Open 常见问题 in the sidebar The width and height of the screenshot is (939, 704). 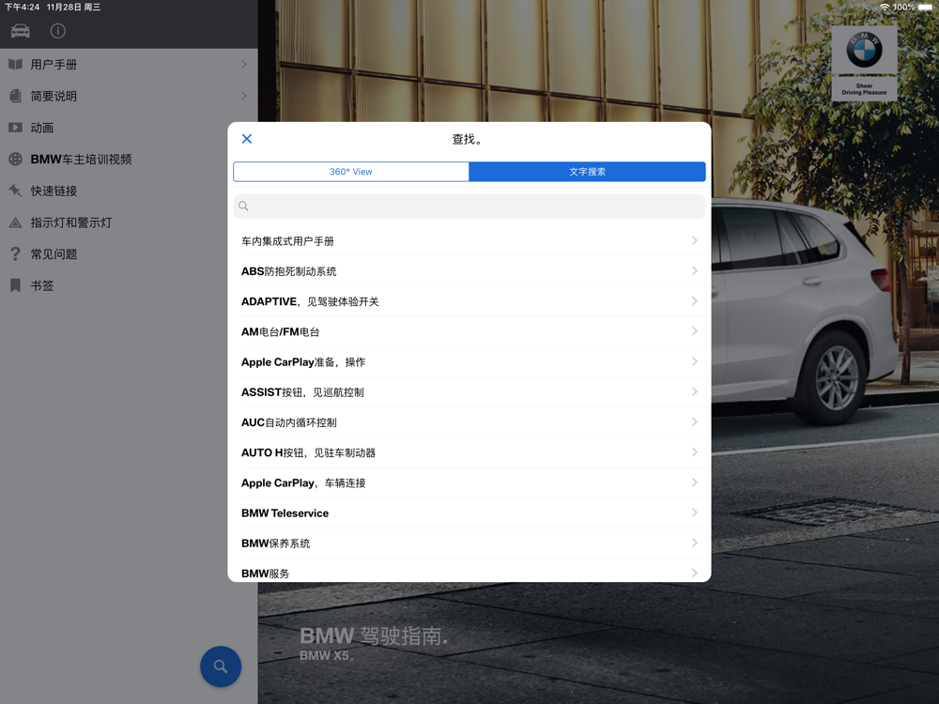[x=129, y=254]
